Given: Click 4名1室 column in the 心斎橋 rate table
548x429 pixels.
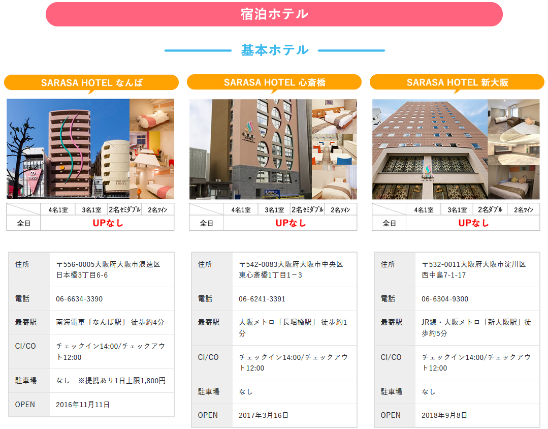Looking at the screenshot, I should pyautogui.click(x=241, y=209).
